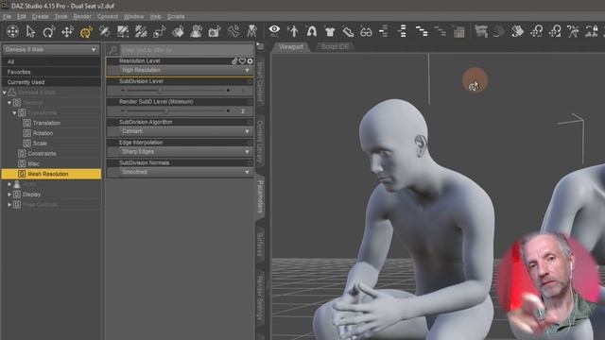Click the shoe icon in toolbar

[348, 31]
